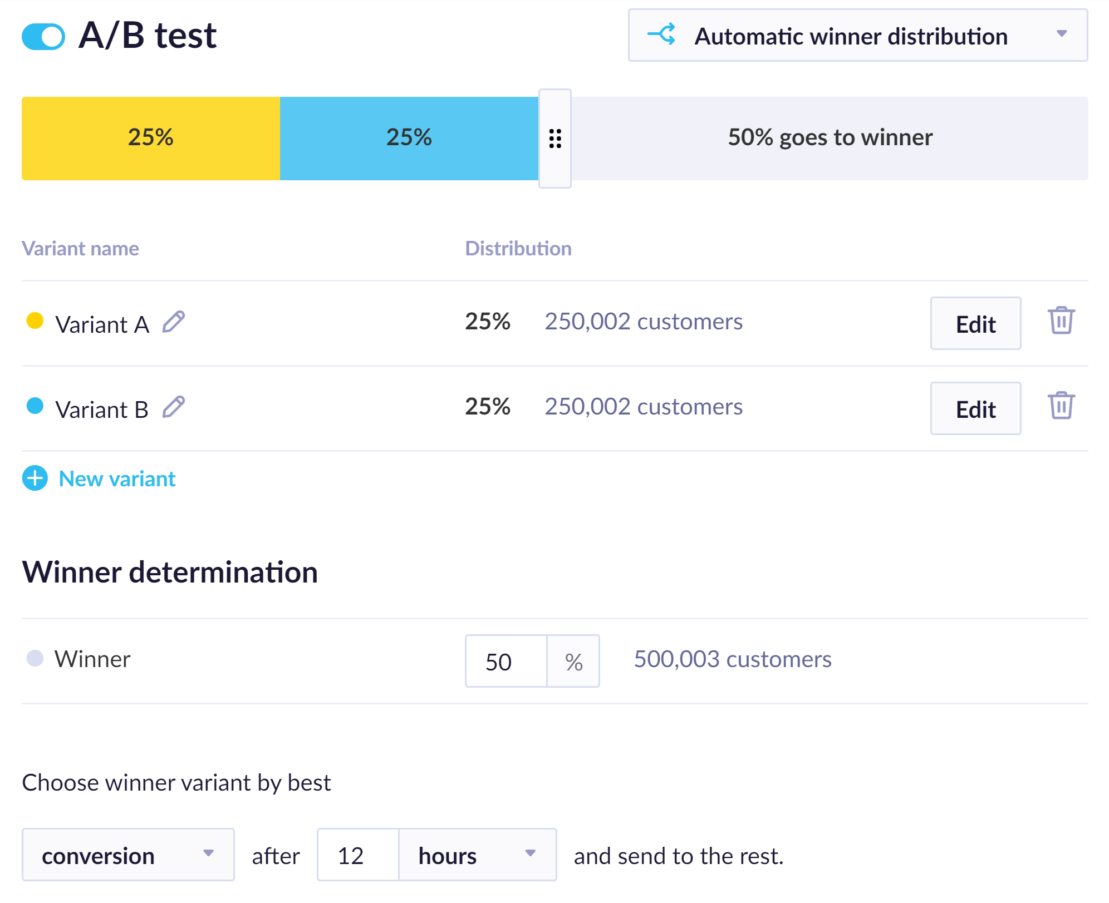Grab the distribution bar drag handle

click(x=554, y=139)
